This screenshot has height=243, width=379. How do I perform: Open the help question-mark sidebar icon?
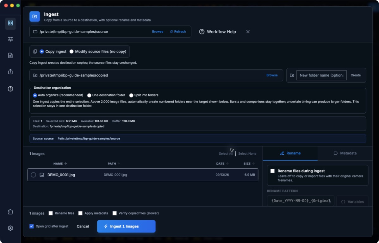10,89
